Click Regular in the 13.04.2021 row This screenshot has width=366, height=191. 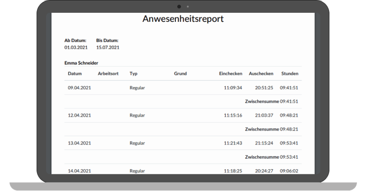137,143
